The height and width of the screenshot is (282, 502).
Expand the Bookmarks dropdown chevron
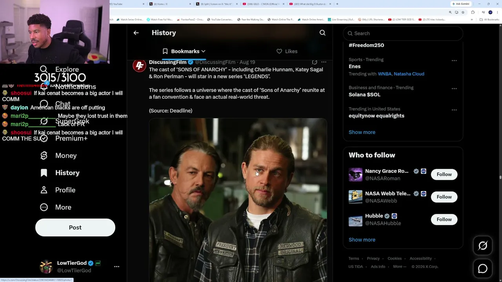pos(203,51)
